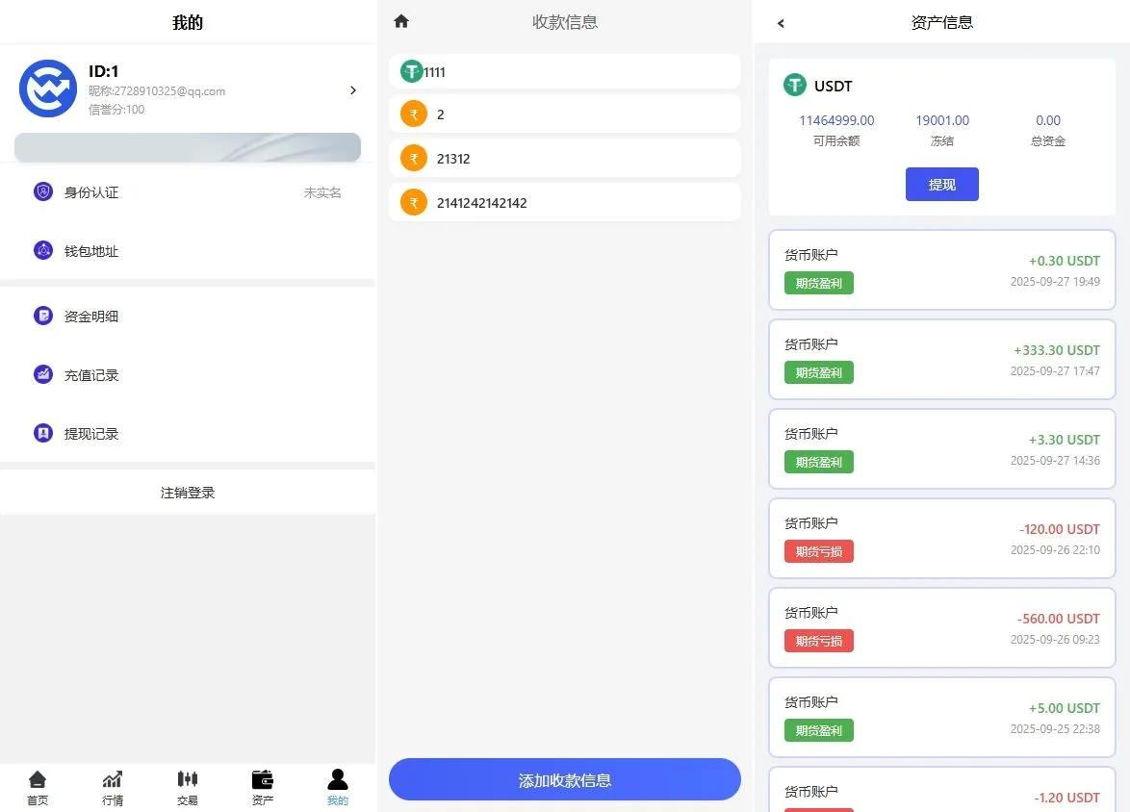Select the 钱包地址 wallet address icon
Viewport: 1130px width, 812px height.
[42, 250]
